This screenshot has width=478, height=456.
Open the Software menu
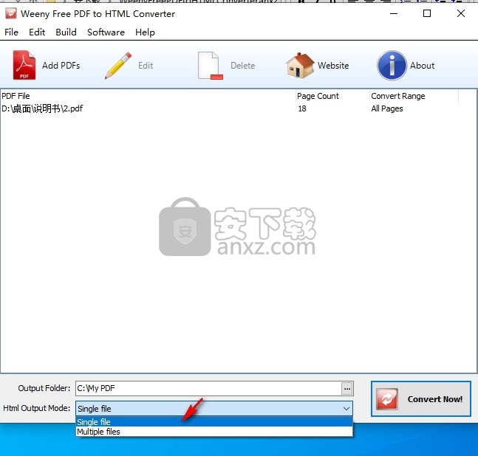coord(106,32)
